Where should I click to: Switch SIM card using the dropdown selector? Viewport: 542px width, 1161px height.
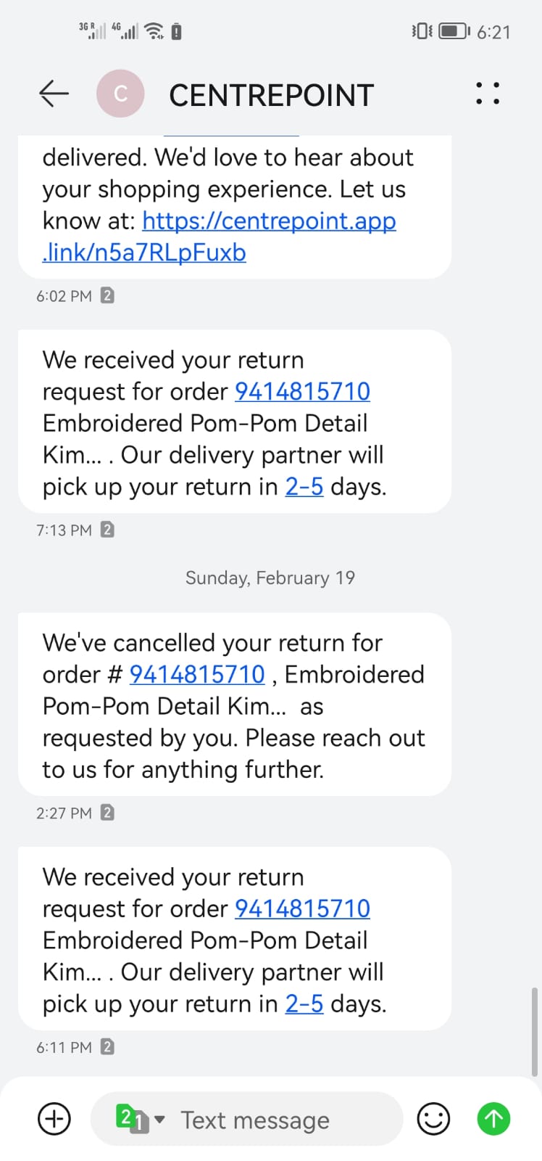(x=141, y=1118)
